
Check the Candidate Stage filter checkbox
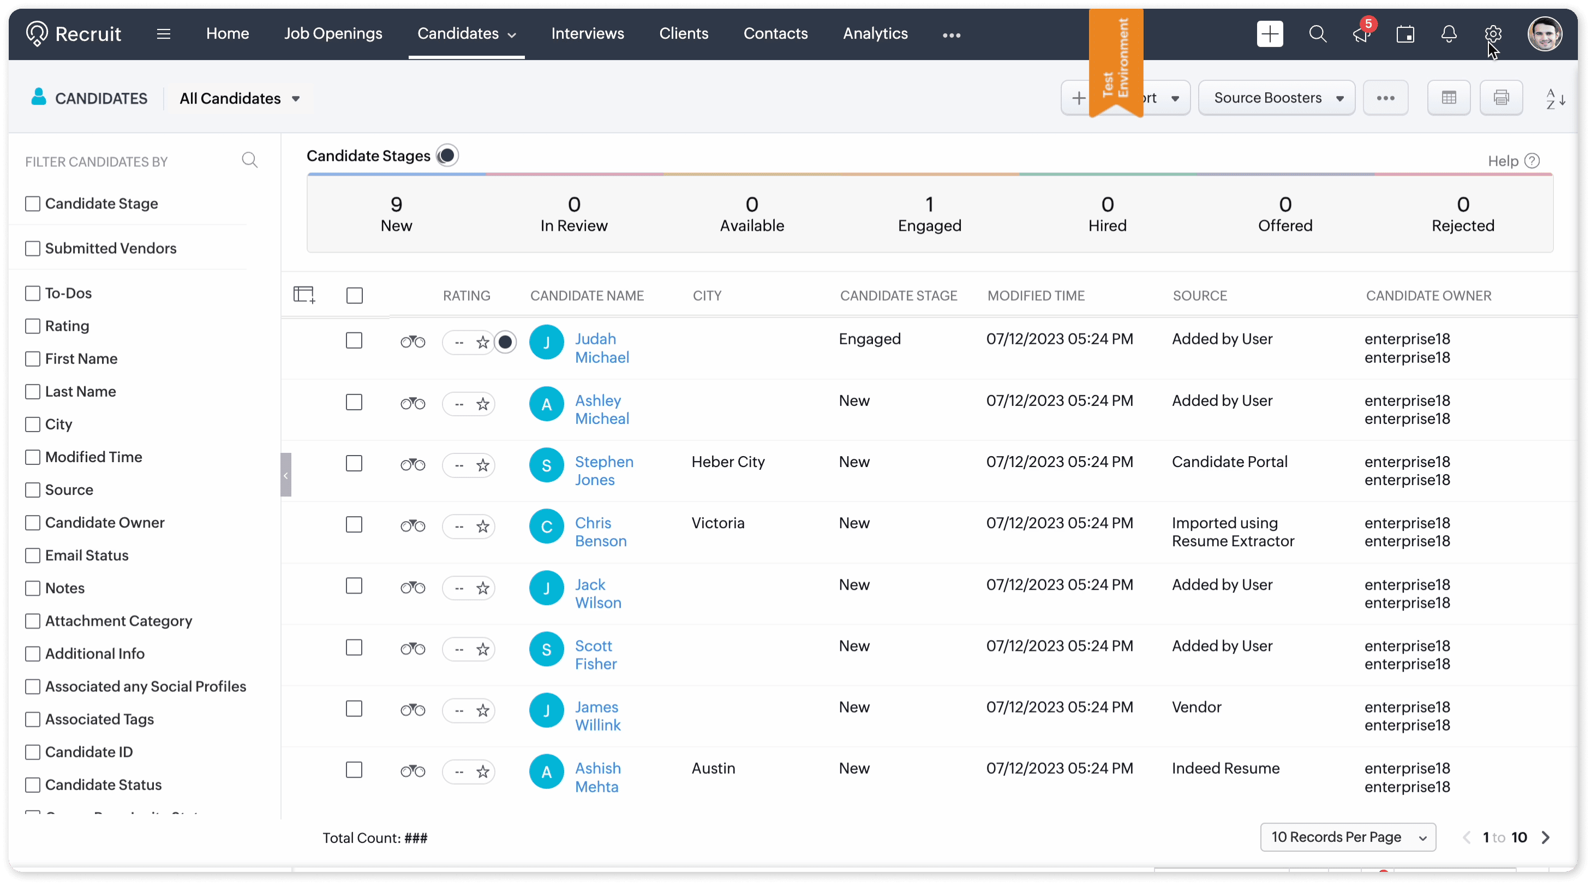point(33,204)
